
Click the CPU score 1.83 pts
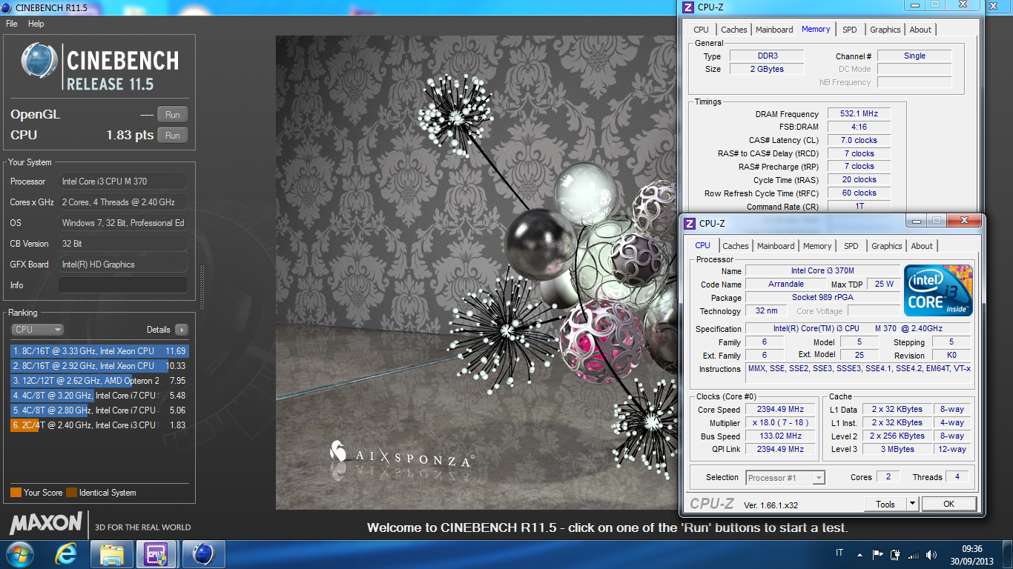pos(130,135)
